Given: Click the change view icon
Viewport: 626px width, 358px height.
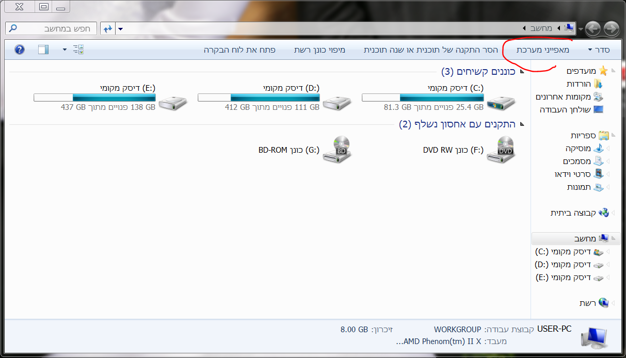Looking at the screenshot, I should pos(78,50).
